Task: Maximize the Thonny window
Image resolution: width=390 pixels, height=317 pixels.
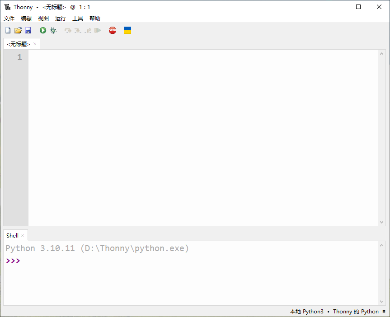Action: click(358, 7)
